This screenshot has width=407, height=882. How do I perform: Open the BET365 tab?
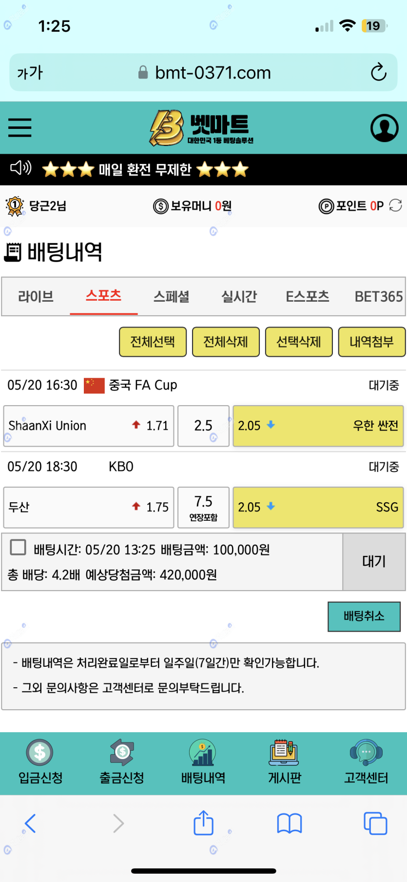(378, 297)
